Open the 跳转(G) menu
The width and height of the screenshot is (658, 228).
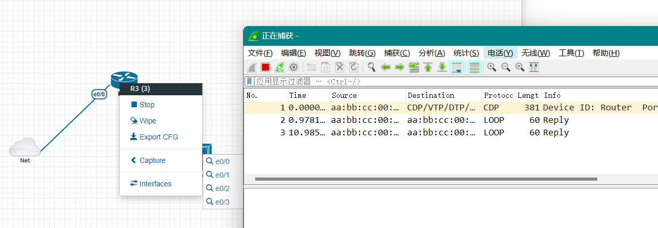point(362,53)
